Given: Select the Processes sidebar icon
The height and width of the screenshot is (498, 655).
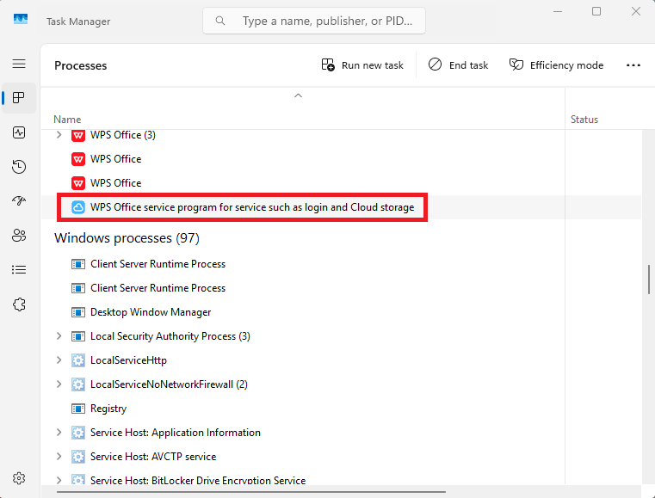Looking at the screenshot, I should click(x=19, y=98).
